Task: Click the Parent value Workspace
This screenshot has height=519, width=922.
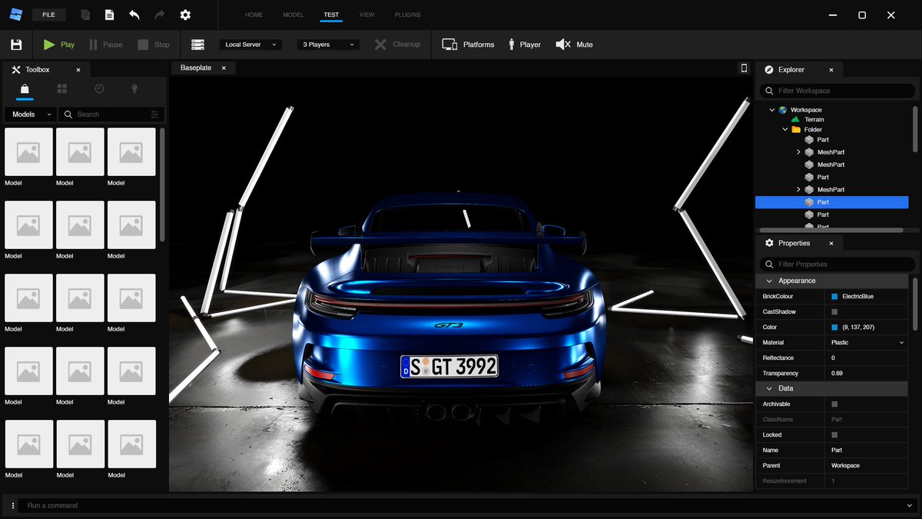Action: pyautogui.click(x=845, y=465)
